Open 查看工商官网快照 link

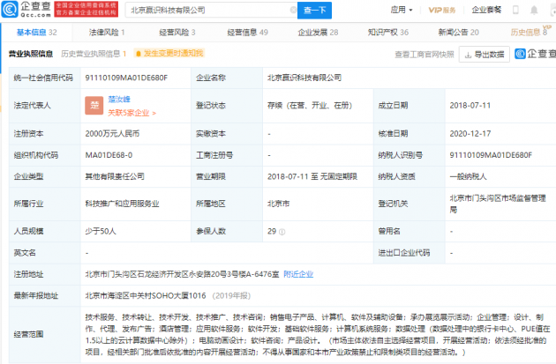pos(425,55)
